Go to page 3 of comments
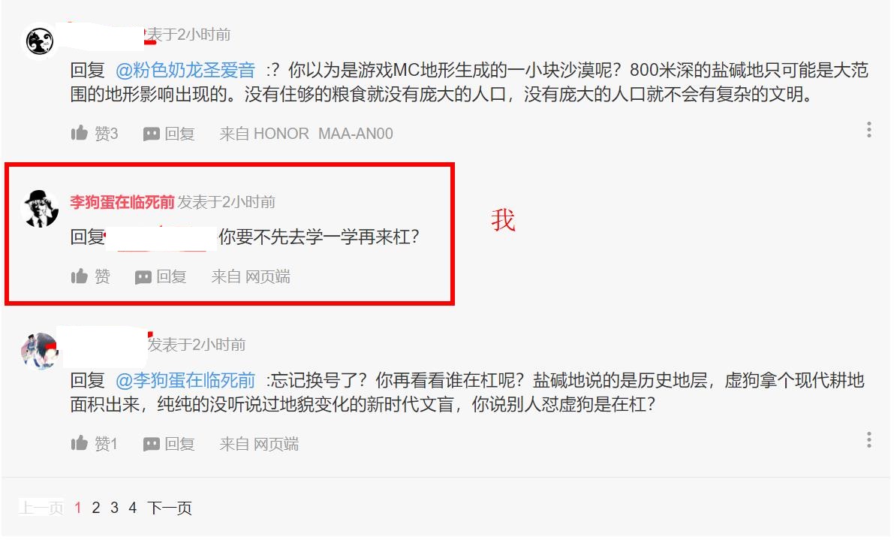 point(115,508)
